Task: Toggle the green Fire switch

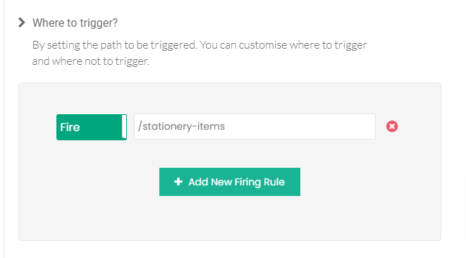Action: tap(92, 127)
